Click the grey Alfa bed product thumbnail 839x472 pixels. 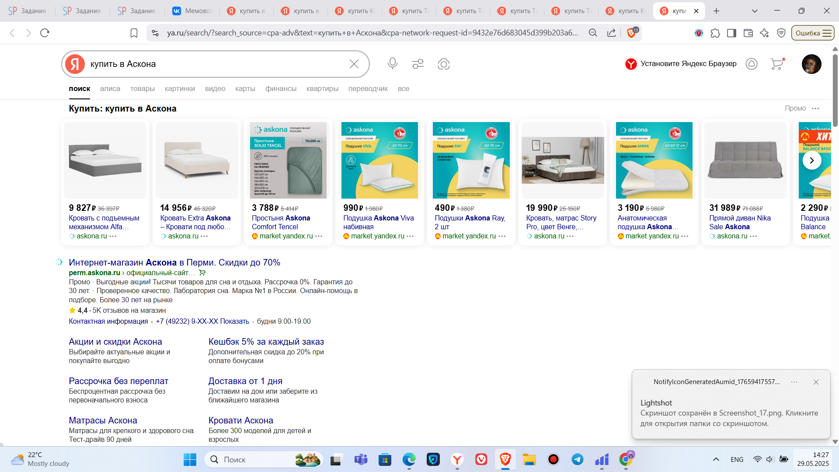click(x=105, y=160)
